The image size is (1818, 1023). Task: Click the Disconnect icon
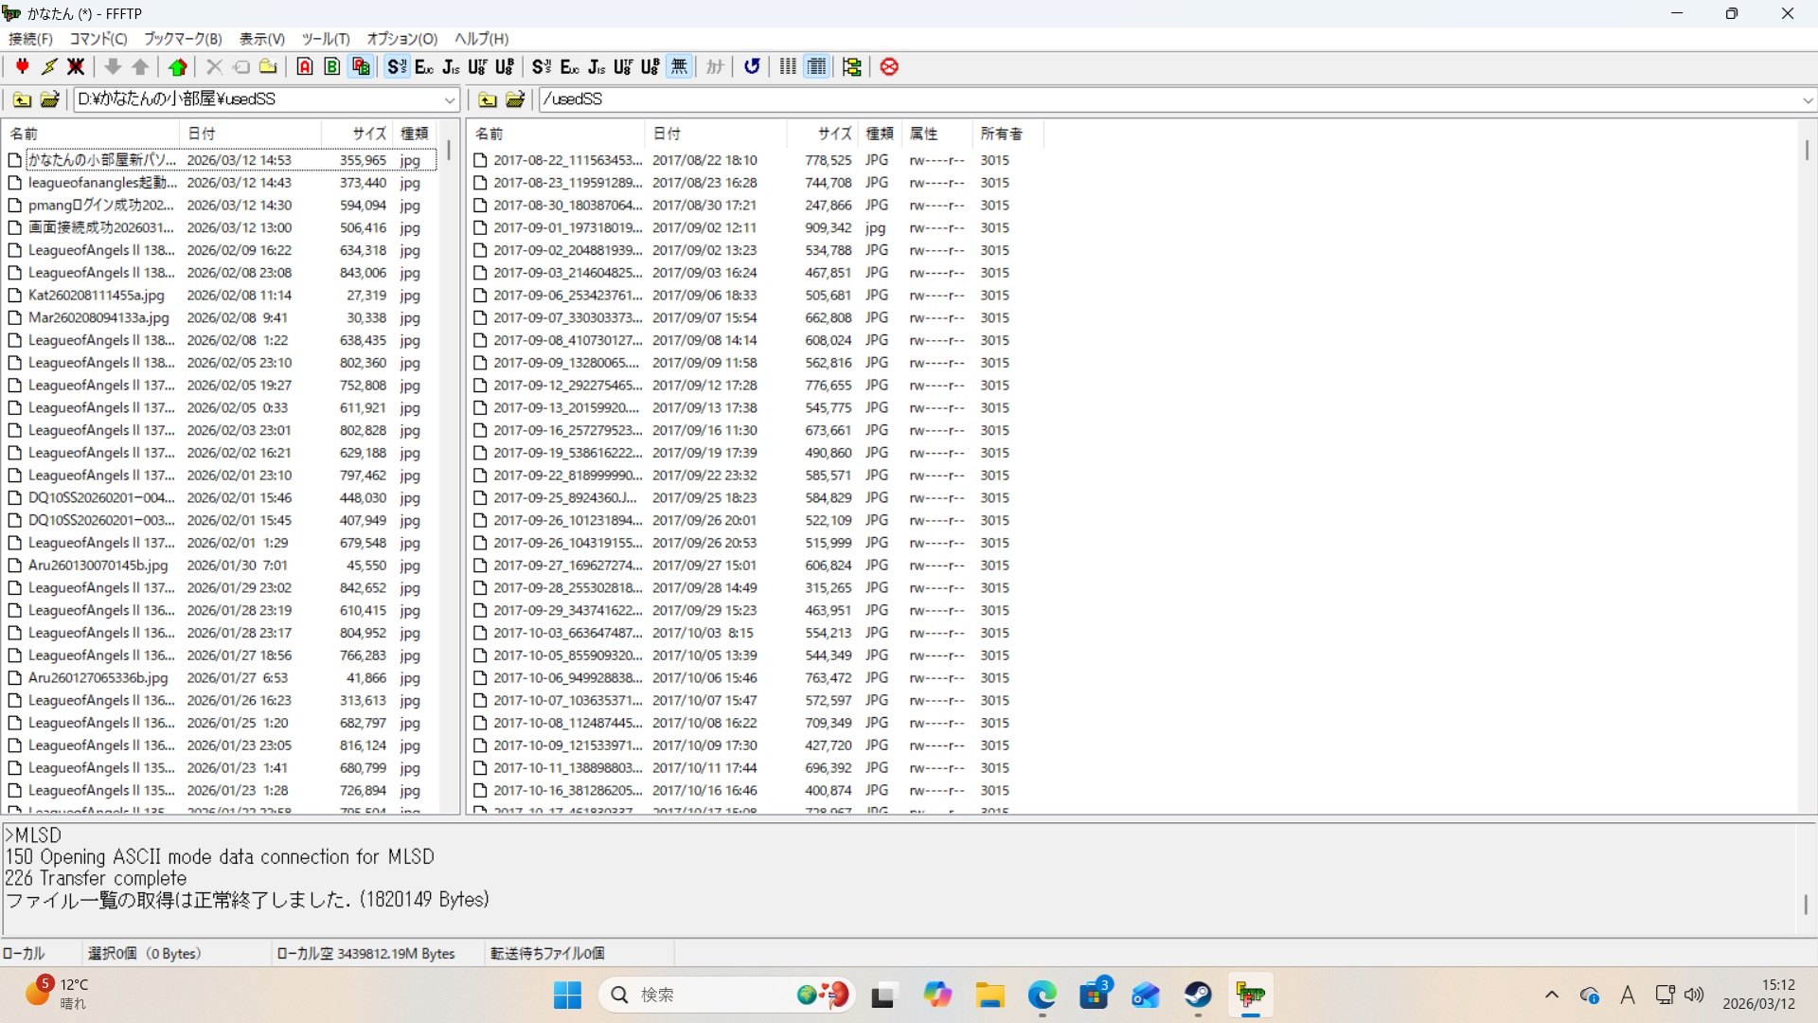77,66
